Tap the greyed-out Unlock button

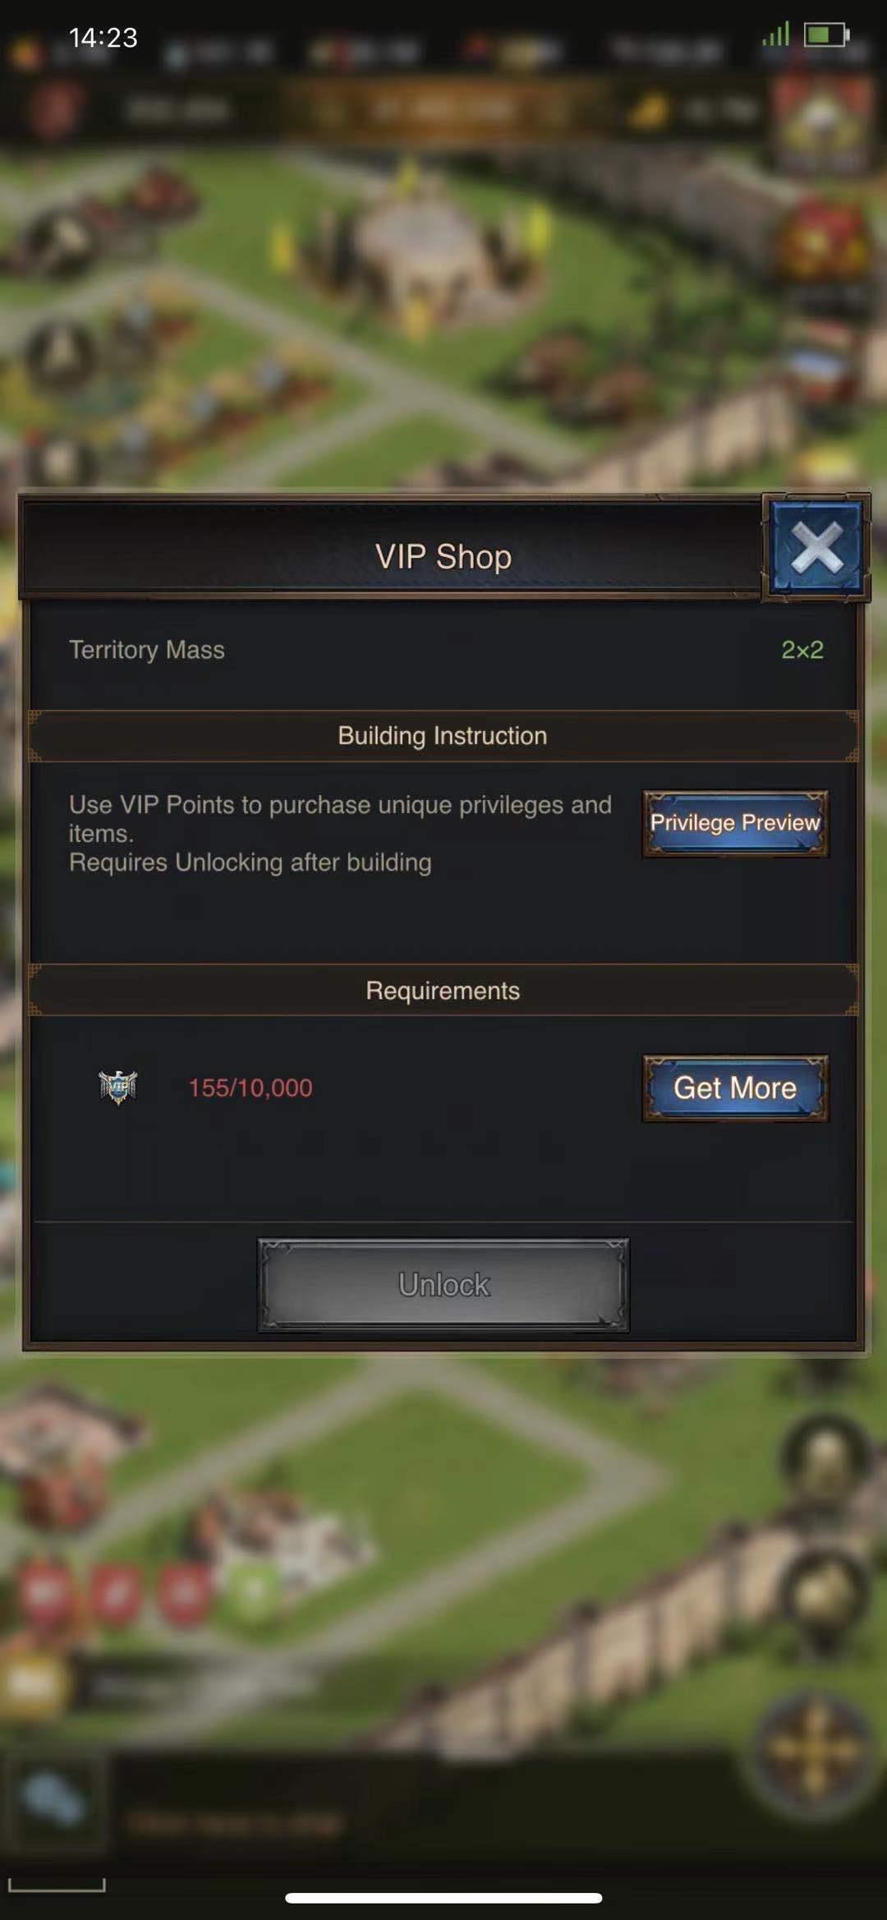(x=443, y=1284)
